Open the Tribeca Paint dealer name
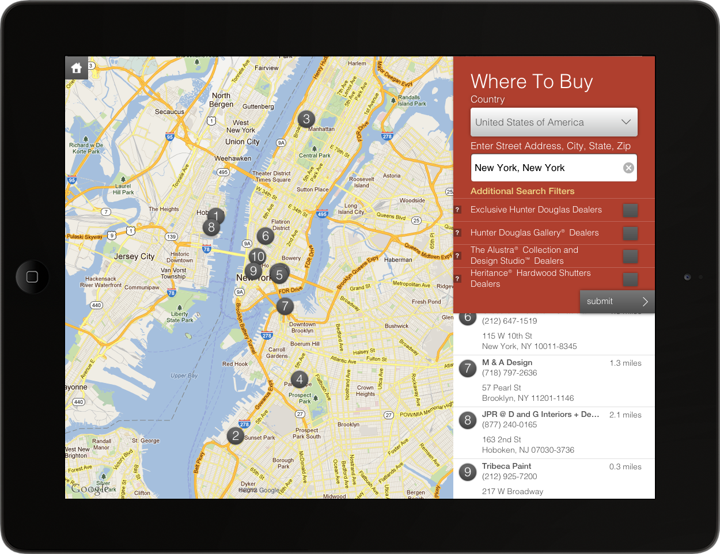Image resolution: width=720 pixels, height=554 pixels. (x=507, y=466)
